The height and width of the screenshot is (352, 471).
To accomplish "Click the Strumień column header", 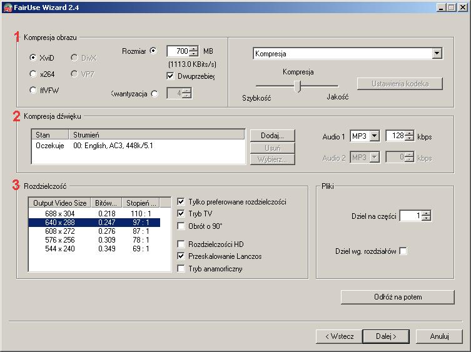I will click(156, 134).
